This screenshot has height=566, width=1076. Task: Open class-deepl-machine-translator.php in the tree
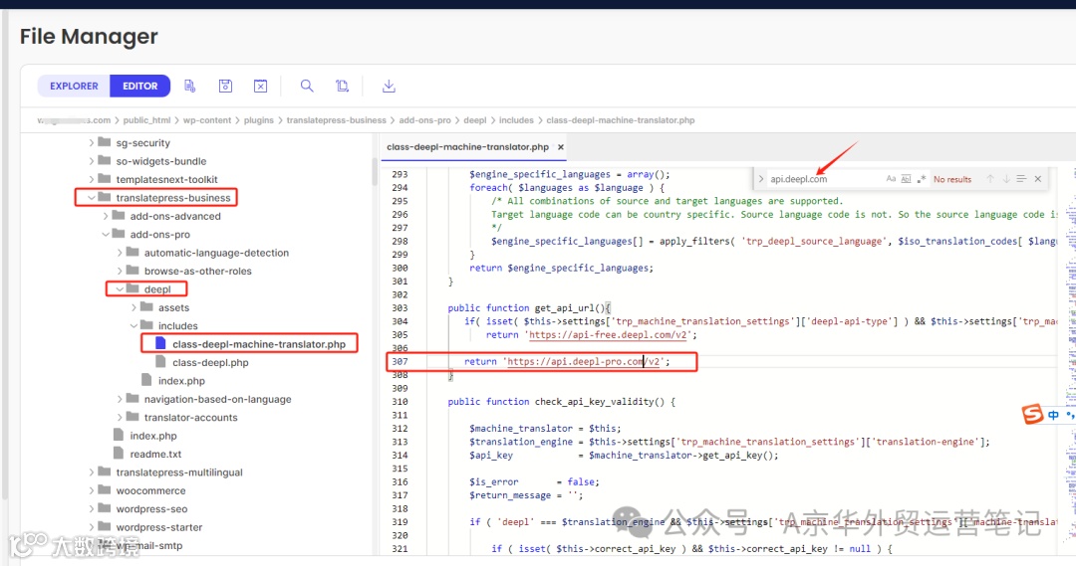[259, 344]
